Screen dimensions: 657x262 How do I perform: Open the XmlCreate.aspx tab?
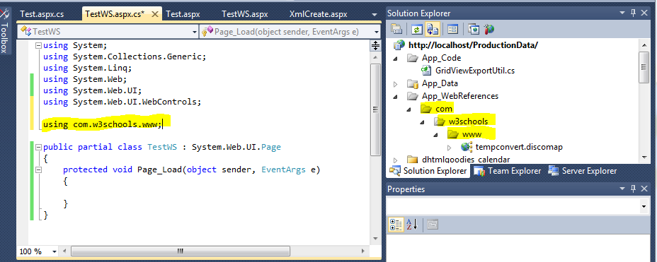point(318,14)
